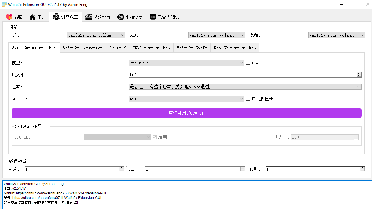This screenshot has width=372, height=209.
Task: Click the 查询可用的GPU ID button
Action: tap(186, 113)
